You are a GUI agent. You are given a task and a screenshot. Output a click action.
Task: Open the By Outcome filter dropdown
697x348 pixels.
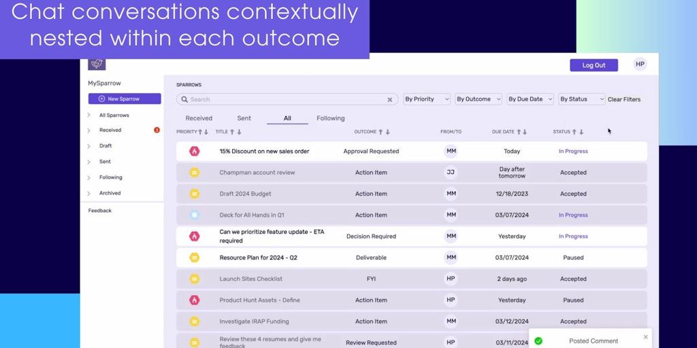(x=479, y=99)
